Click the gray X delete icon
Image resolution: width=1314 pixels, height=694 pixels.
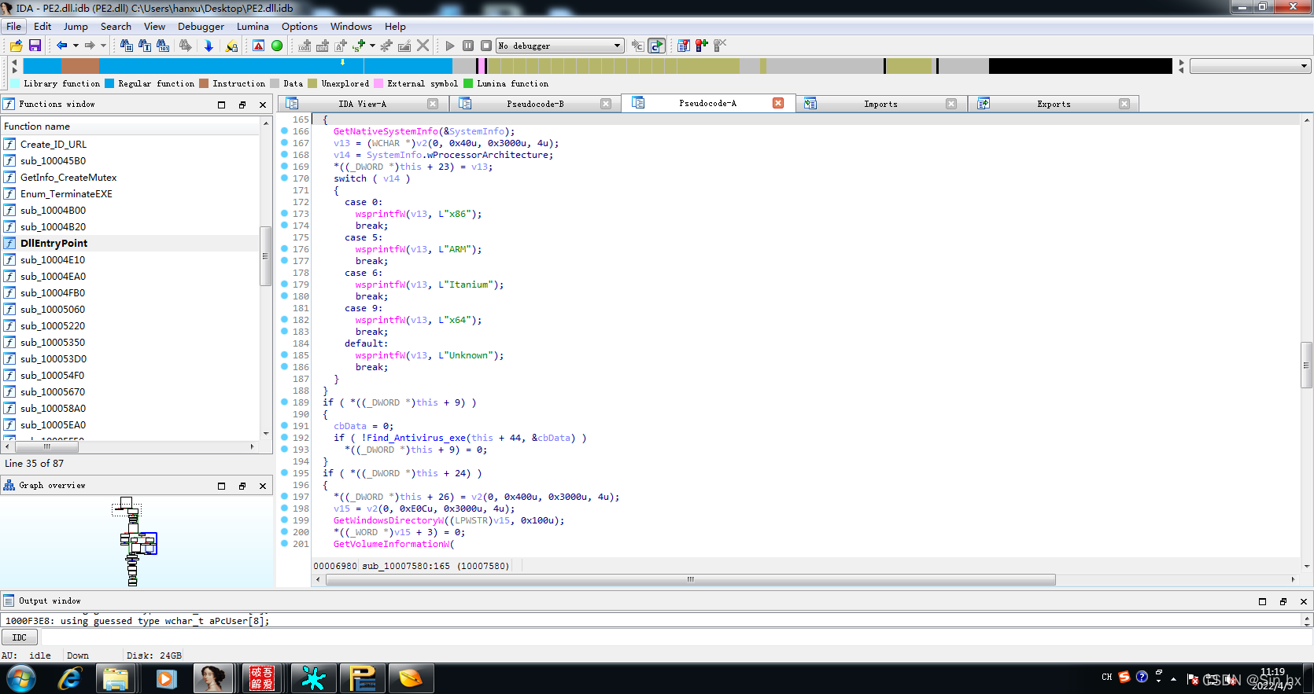click(x=423, y=46)
